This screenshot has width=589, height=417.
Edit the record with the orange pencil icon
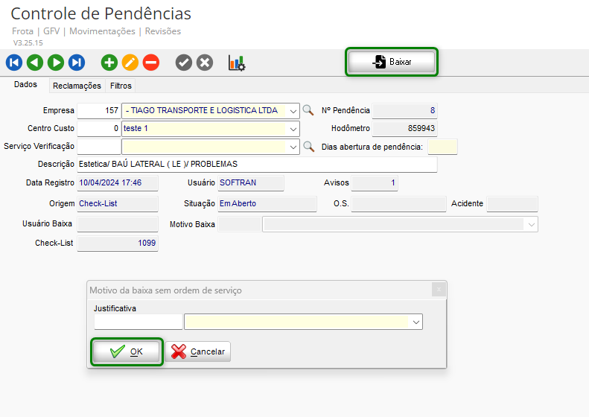[130, 63]
